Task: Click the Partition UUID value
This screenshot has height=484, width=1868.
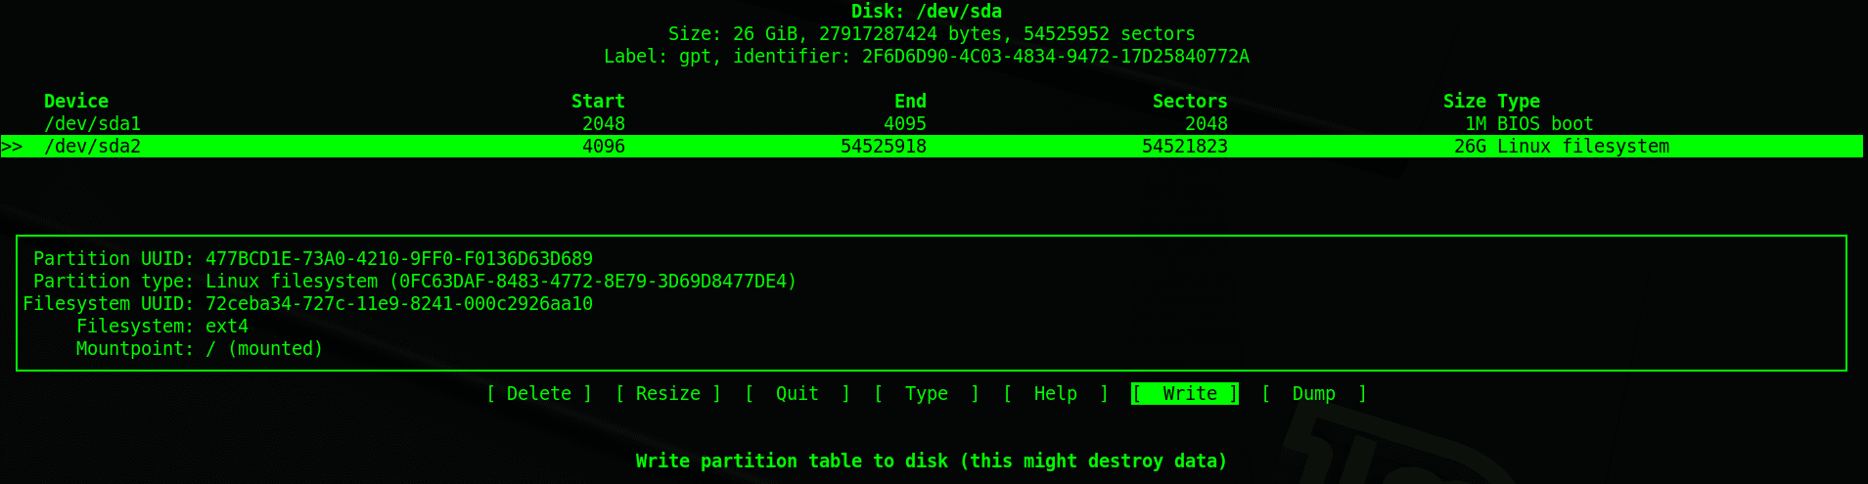Action: coord(398,259)
